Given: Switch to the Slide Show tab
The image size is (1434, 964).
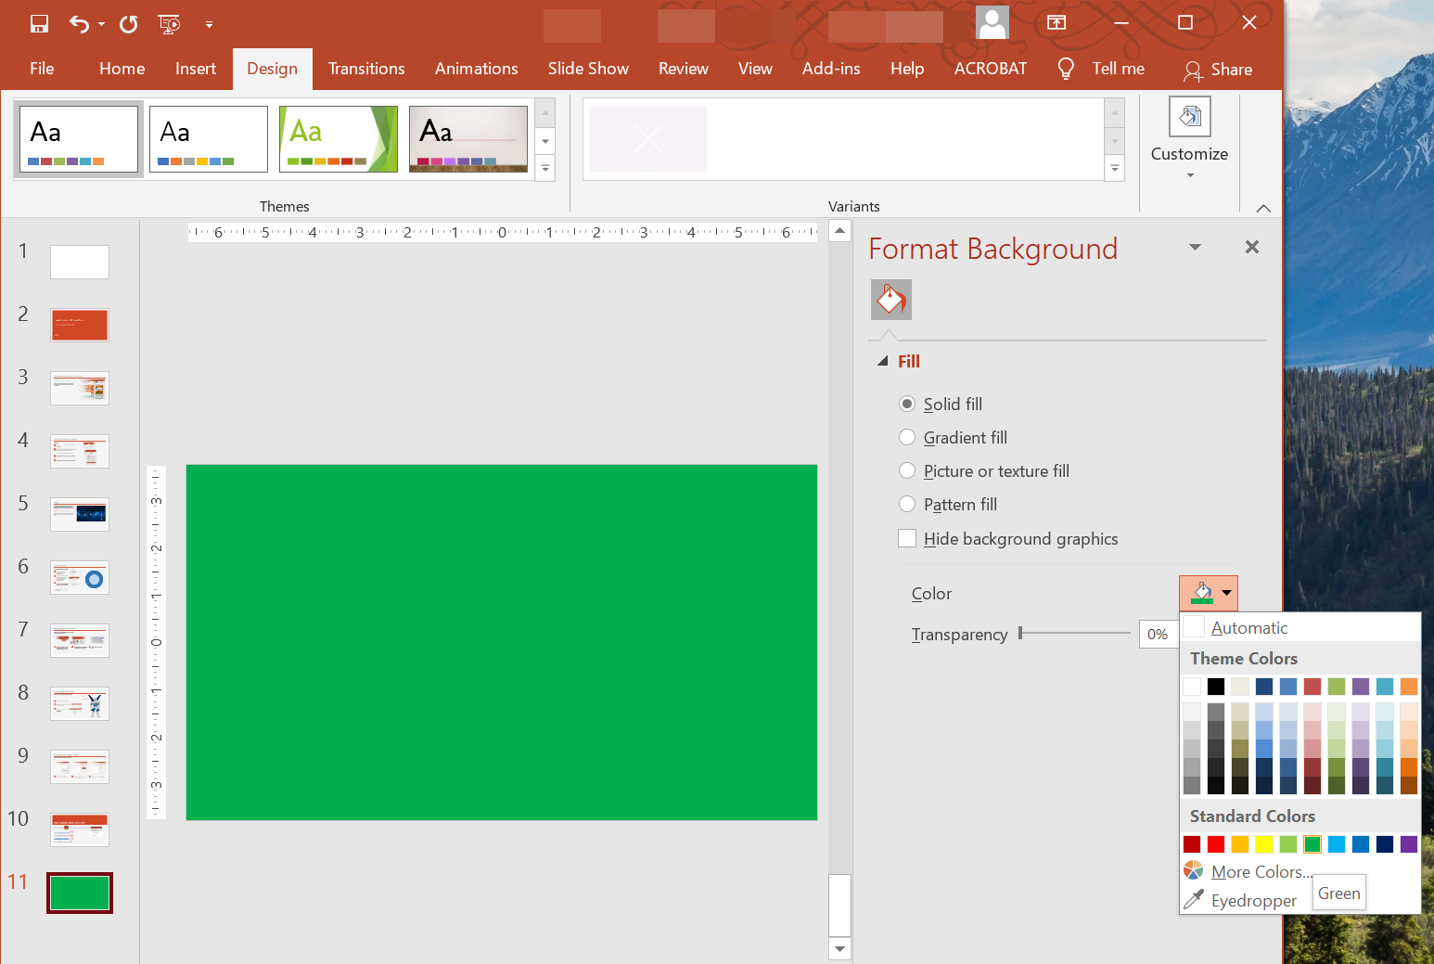Looking at the screenshot, I should click(588, 69).
